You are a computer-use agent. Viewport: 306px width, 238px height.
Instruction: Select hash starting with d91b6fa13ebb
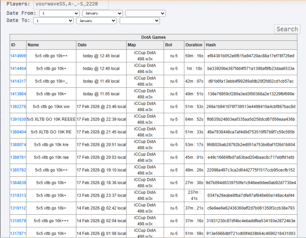pos(251,81)
